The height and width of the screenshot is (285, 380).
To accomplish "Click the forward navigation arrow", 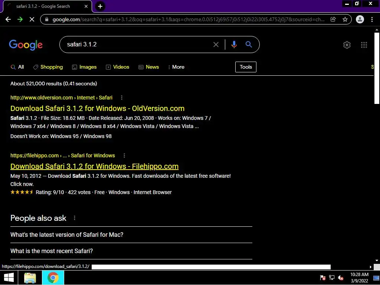I will pyautogui.click(x=20, y=19).
